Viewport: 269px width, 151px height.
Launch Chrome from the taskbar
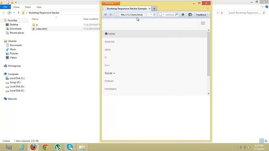click(45, 147)
